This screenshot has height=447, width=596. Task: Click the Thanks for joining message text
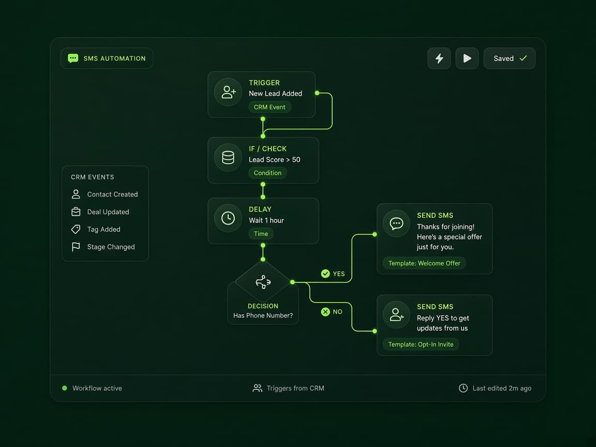pos(449,237)
